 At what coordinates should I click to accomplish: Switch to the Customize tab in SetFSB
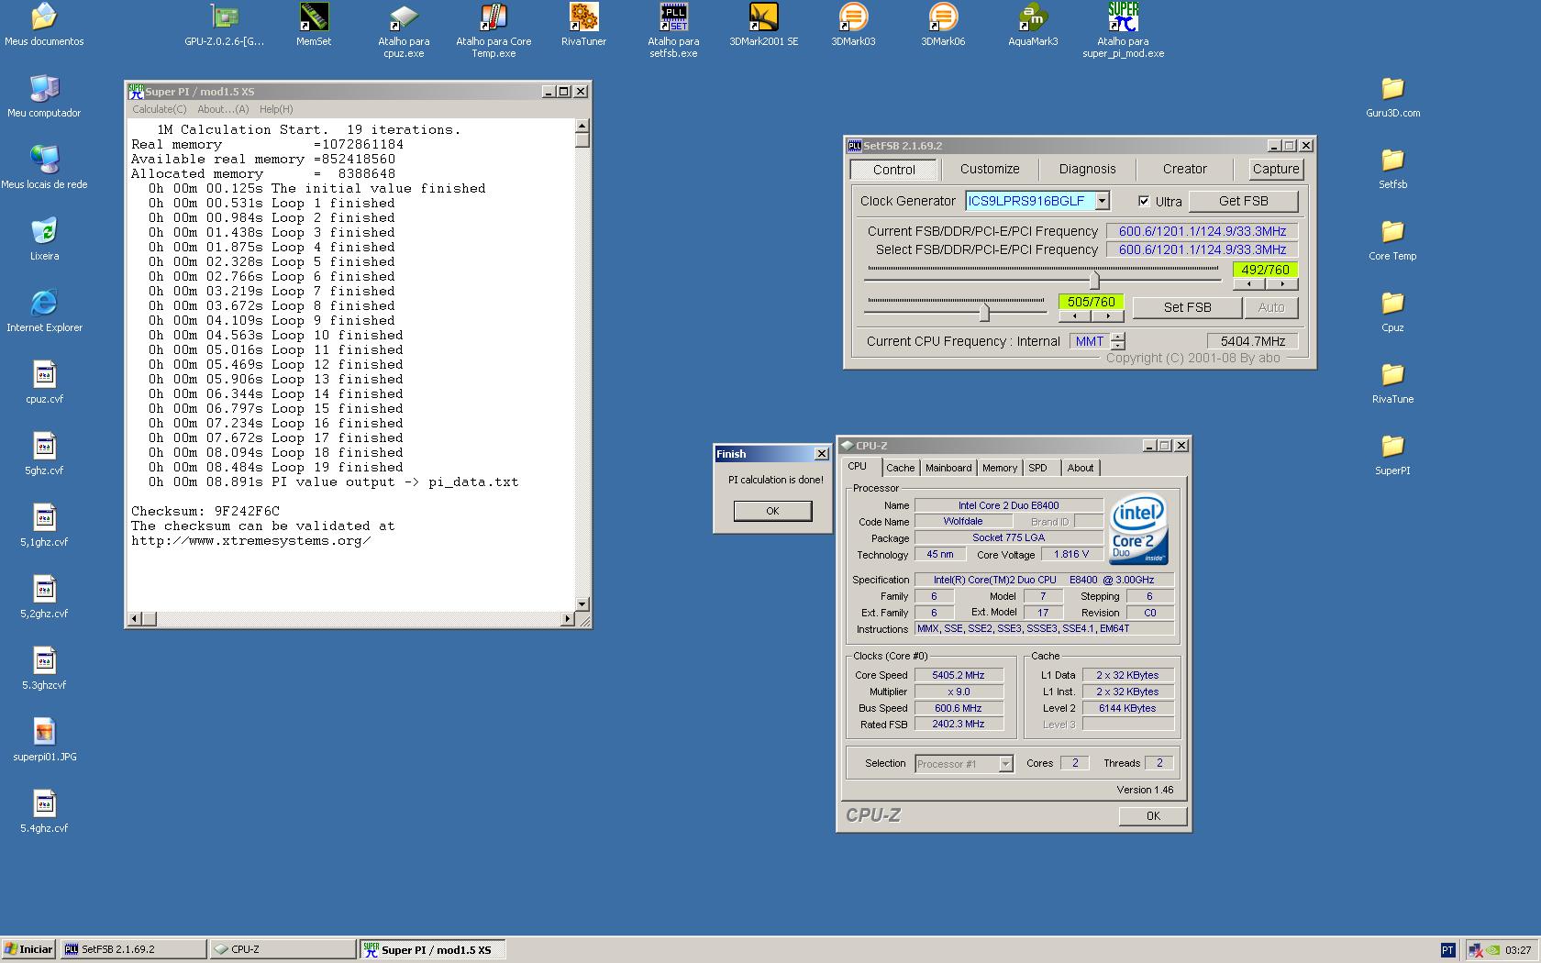pos(990,169)
